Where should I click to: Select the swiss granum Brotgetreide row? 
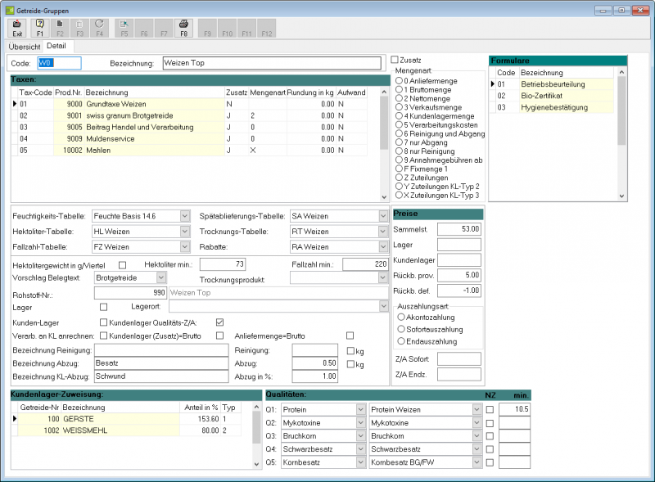tap(190, 115)
